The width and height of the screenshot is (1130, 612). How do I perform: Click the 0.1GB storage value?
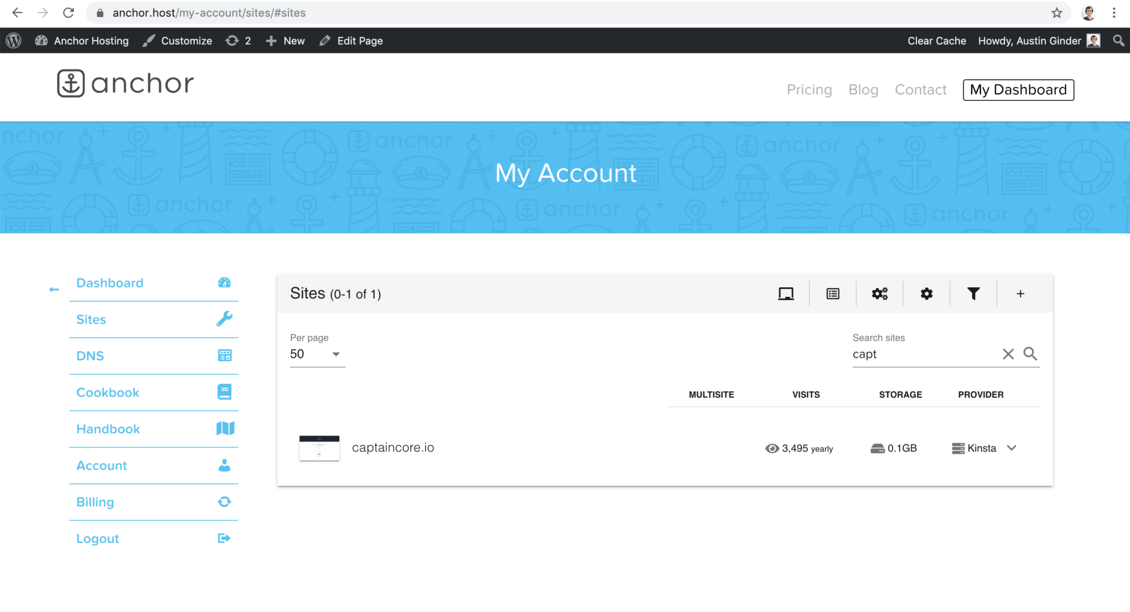click(x=894, y=448)
